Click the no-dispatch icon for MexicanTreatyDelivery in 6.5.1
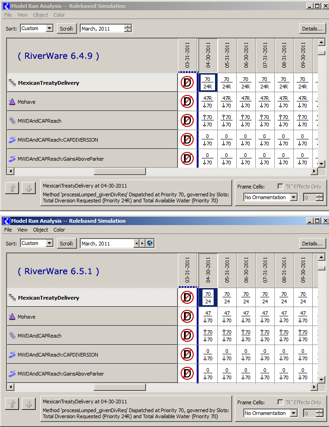The height and width of the screenshot is (427, 329). (x=187, y=297)
